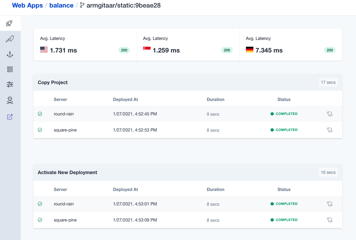Open the servers icon in sidebar

coord(10,69)
